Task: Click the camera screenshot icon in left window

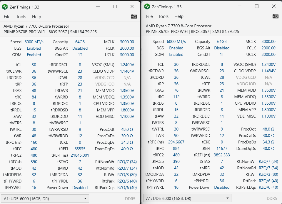Action: click(x=134, y=17)
